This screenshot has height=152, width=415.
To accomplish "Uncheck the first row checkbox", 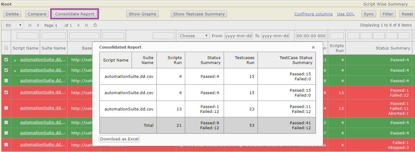I will 6,60.
